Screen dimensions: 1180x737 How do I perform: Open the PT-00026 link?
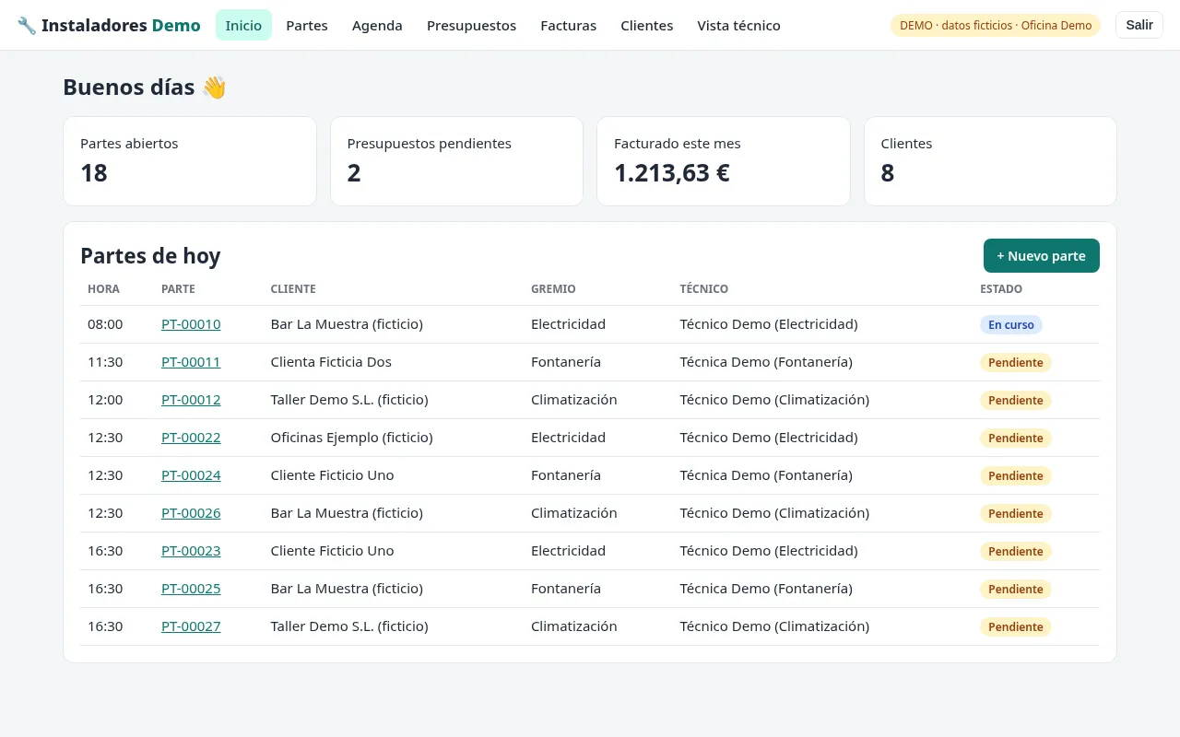point(191,513)
